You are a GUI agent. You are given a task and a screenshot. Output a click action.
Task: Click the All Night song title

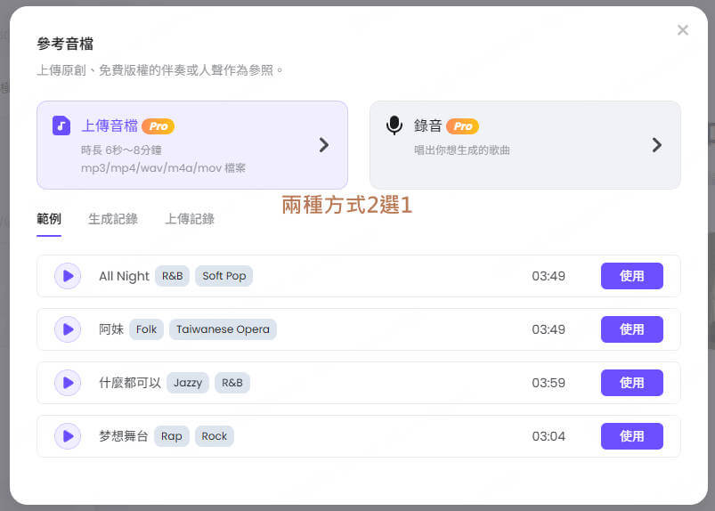pos(124,276)
